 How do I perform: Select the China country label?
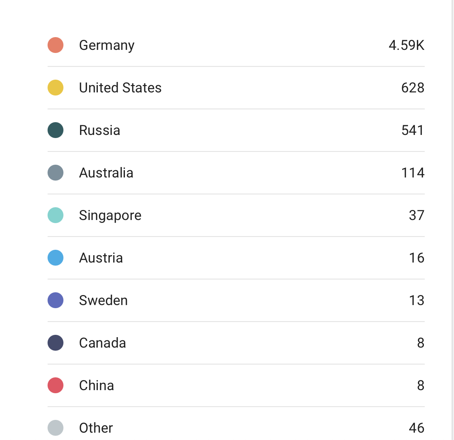[96, 385]
